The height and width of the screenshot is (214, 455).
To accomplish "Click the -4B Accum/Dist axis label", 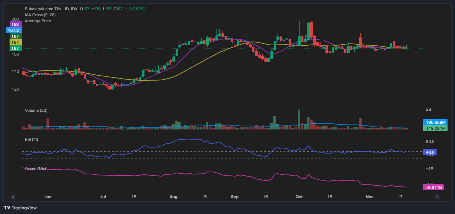I will pyautogui.click(x=429, y=169).
